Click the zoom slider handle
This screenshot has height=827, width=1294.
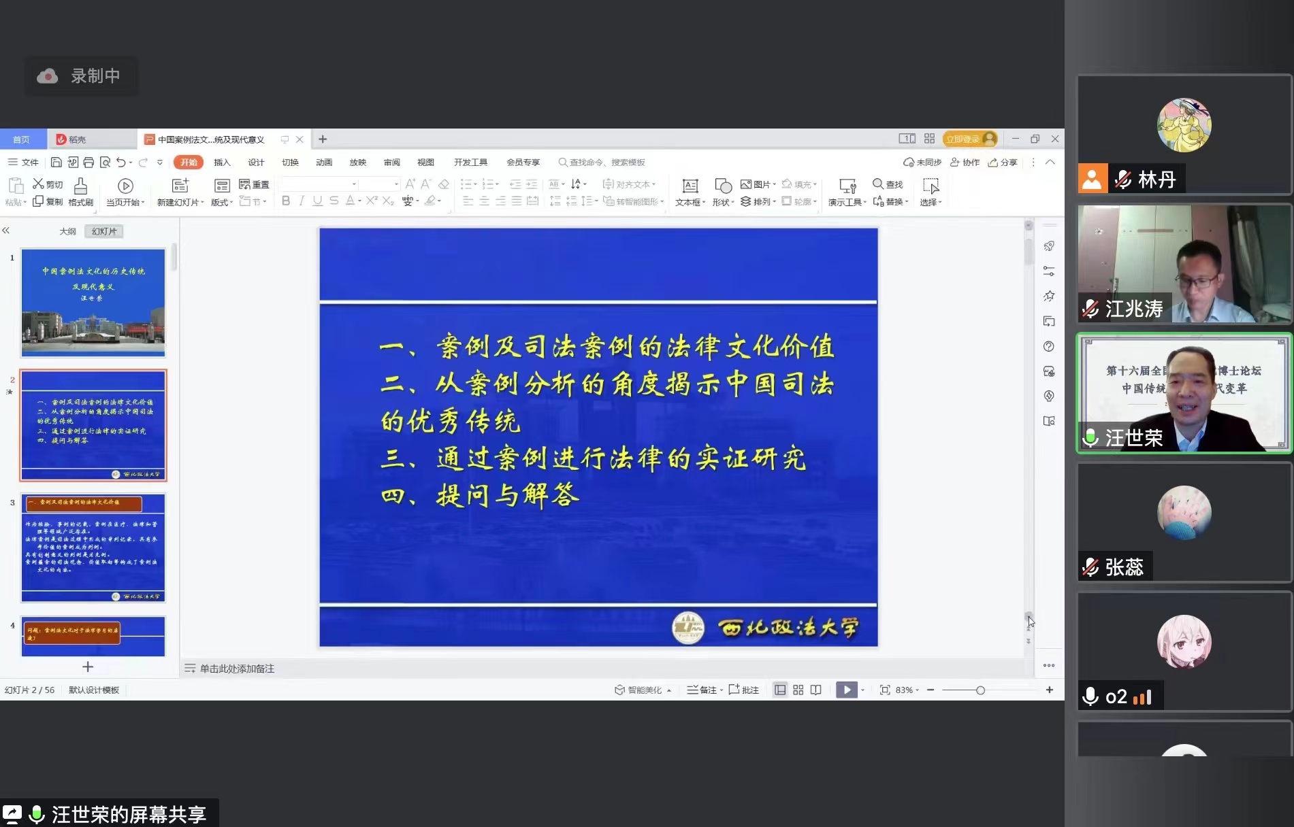click(980, 690)
